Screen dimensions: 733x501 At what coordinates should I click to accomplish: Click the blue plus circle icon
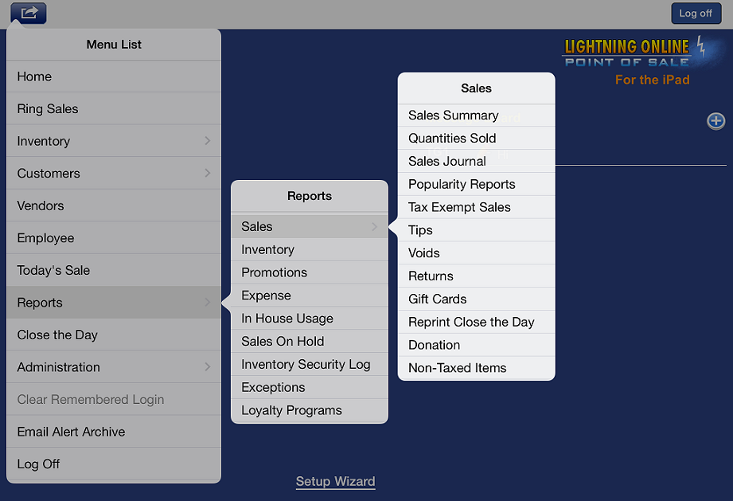(715, 121)
